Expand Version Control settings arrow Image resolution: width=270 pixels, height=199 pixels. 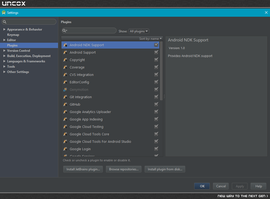tap(4, 50)
